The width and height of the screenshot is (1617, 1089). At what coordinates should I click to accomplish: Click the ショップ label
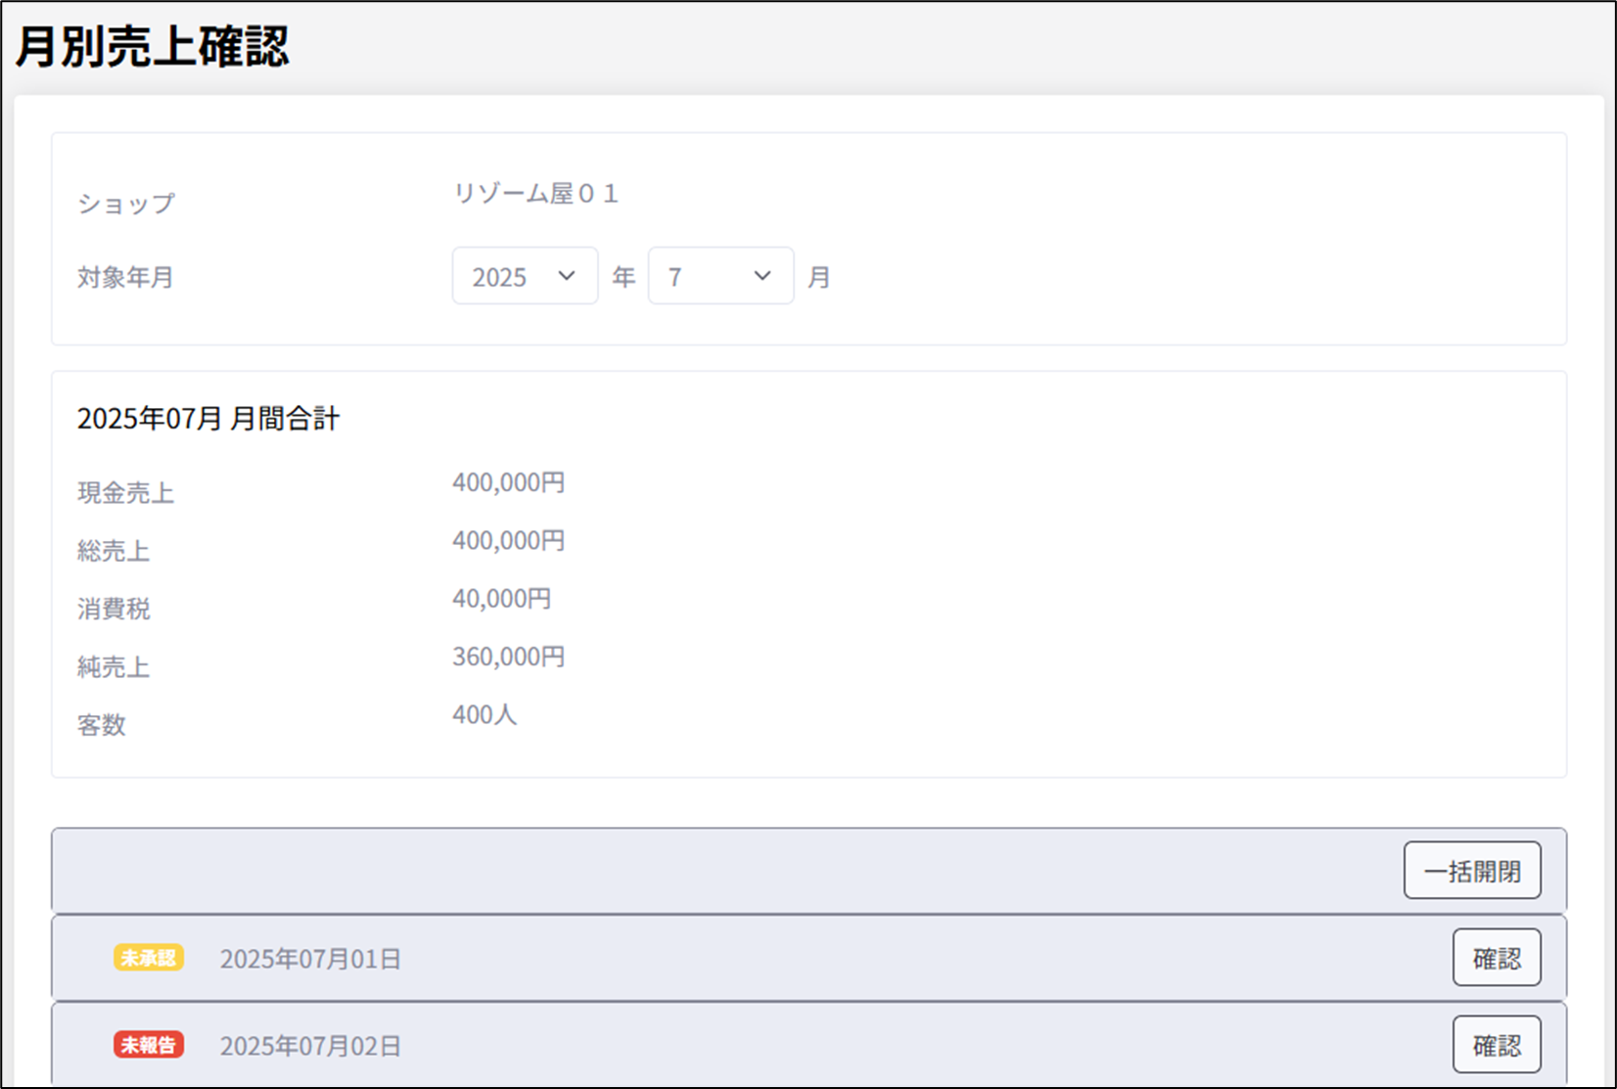(x=126, y=204)
